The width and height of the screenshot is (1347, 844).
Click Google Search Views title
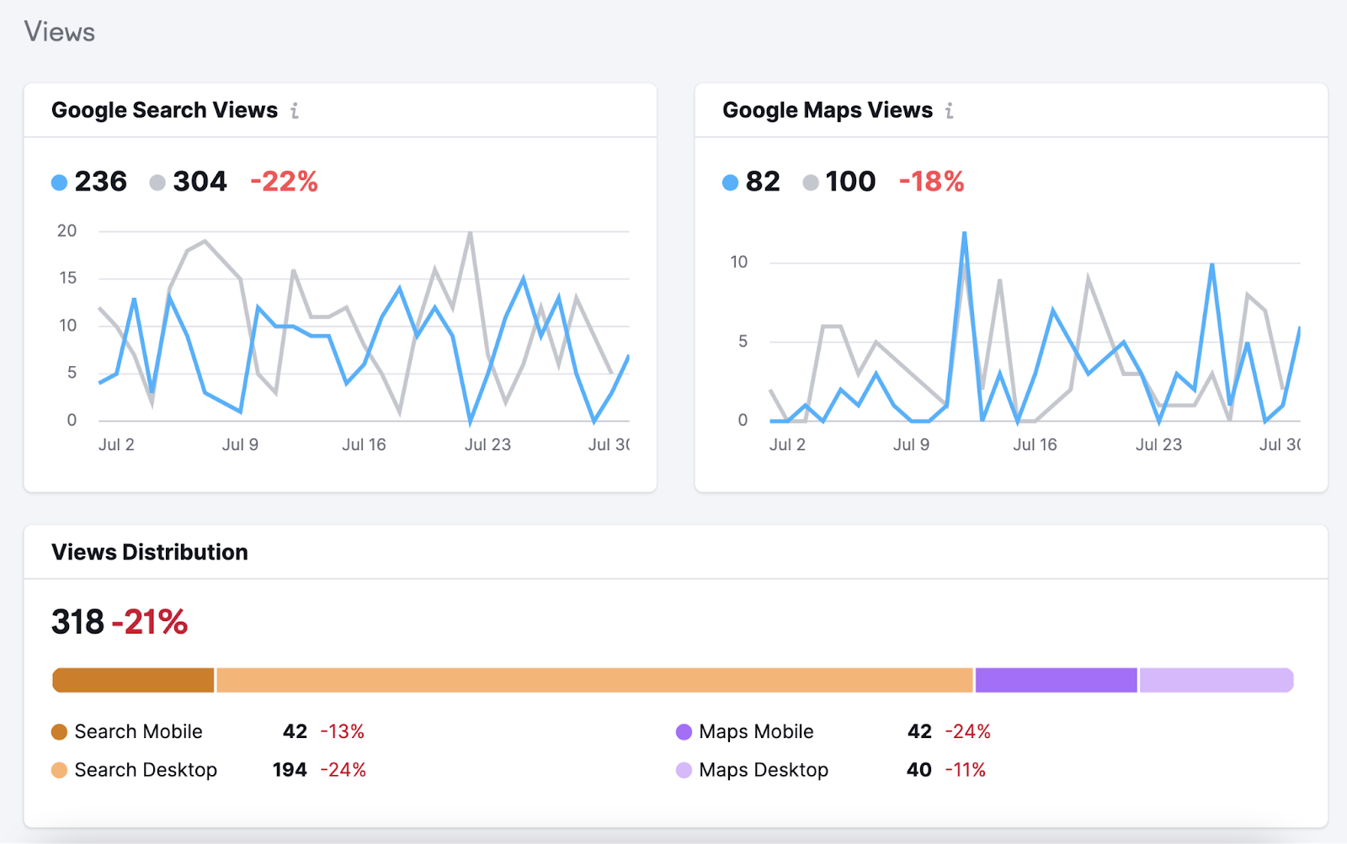(x=164, y=110)
